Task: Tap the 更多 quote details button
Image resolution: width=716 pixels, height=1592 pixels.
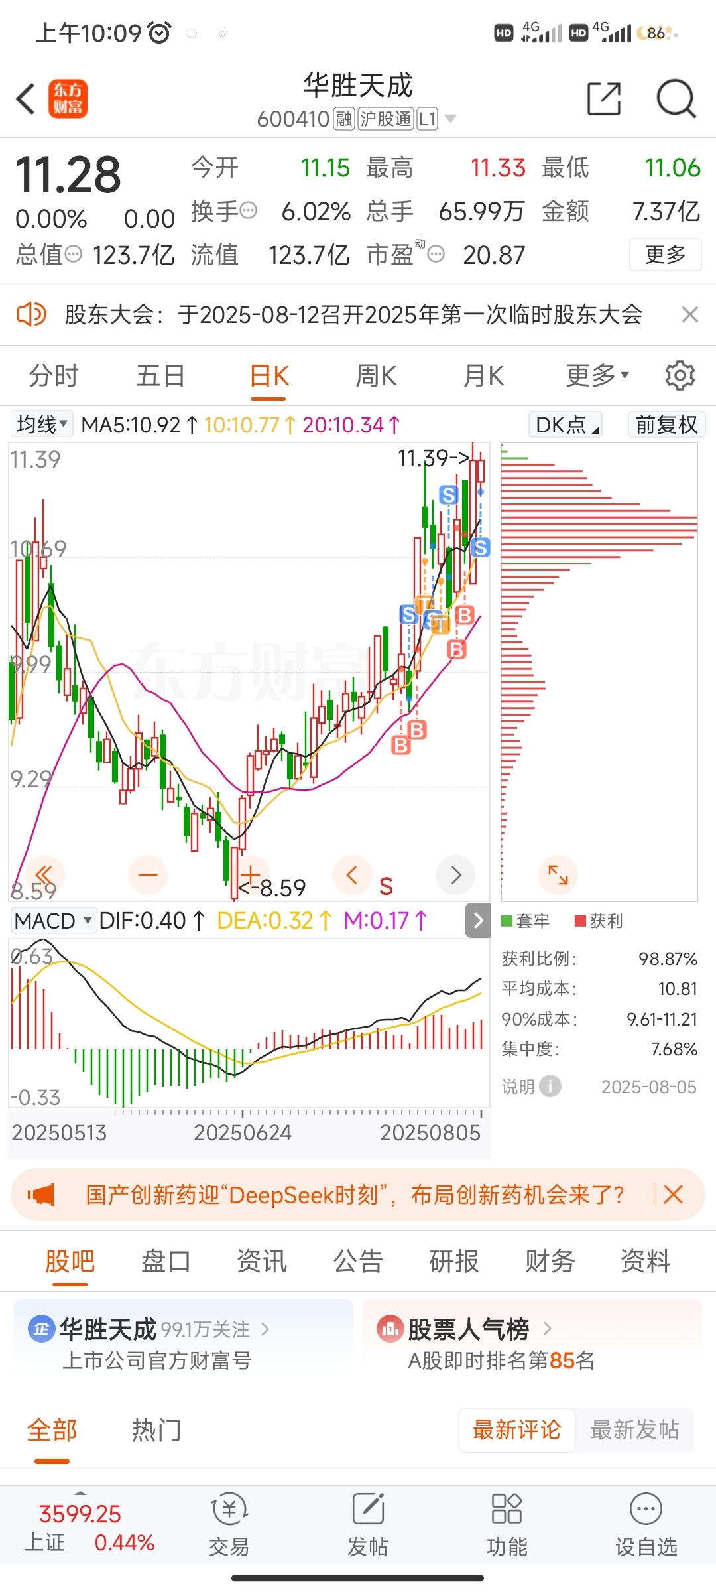Action: (665, 254)
